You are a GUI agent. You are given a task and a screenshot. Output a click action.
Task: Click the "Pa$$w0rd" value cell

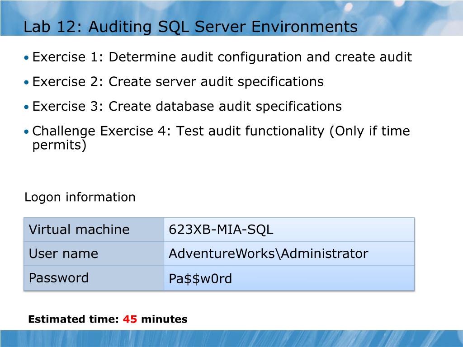[x=289, y=278]
